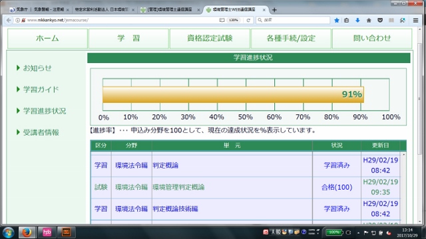
Task: Open the IME help icon in language bar
Action: [304, 232]
